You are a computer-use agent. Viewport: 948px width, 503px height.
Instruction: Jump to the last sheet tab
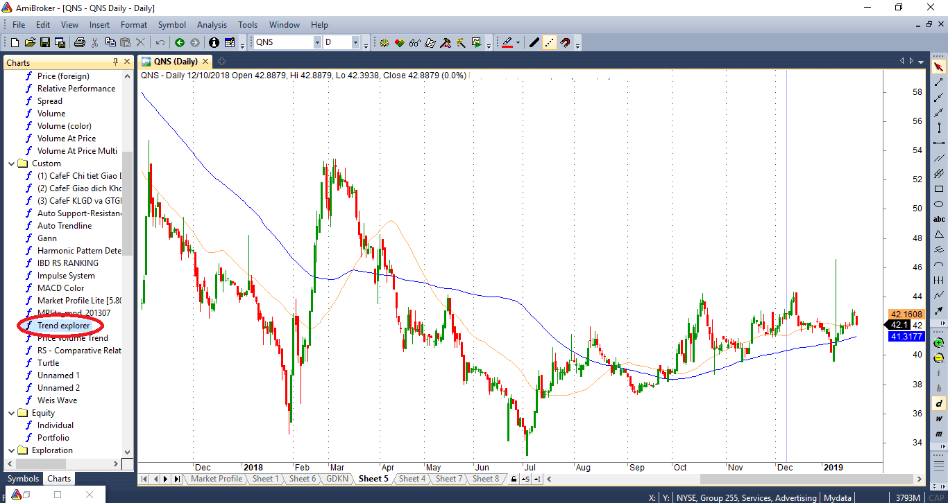pos(177,479)
